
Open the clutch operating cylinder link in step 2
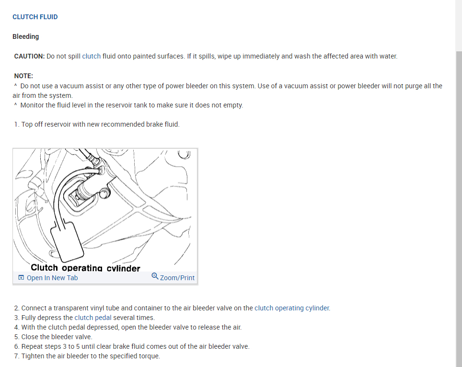[x=292, y=308]
